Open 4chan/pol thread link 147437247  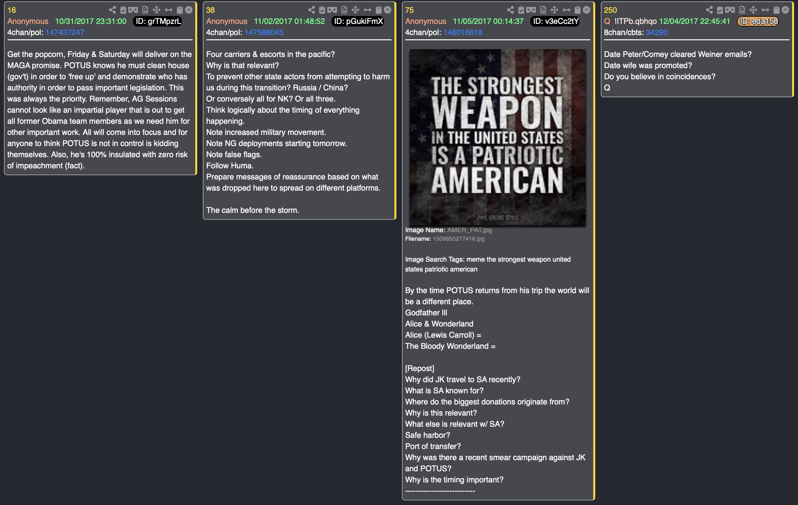(65, 32)
